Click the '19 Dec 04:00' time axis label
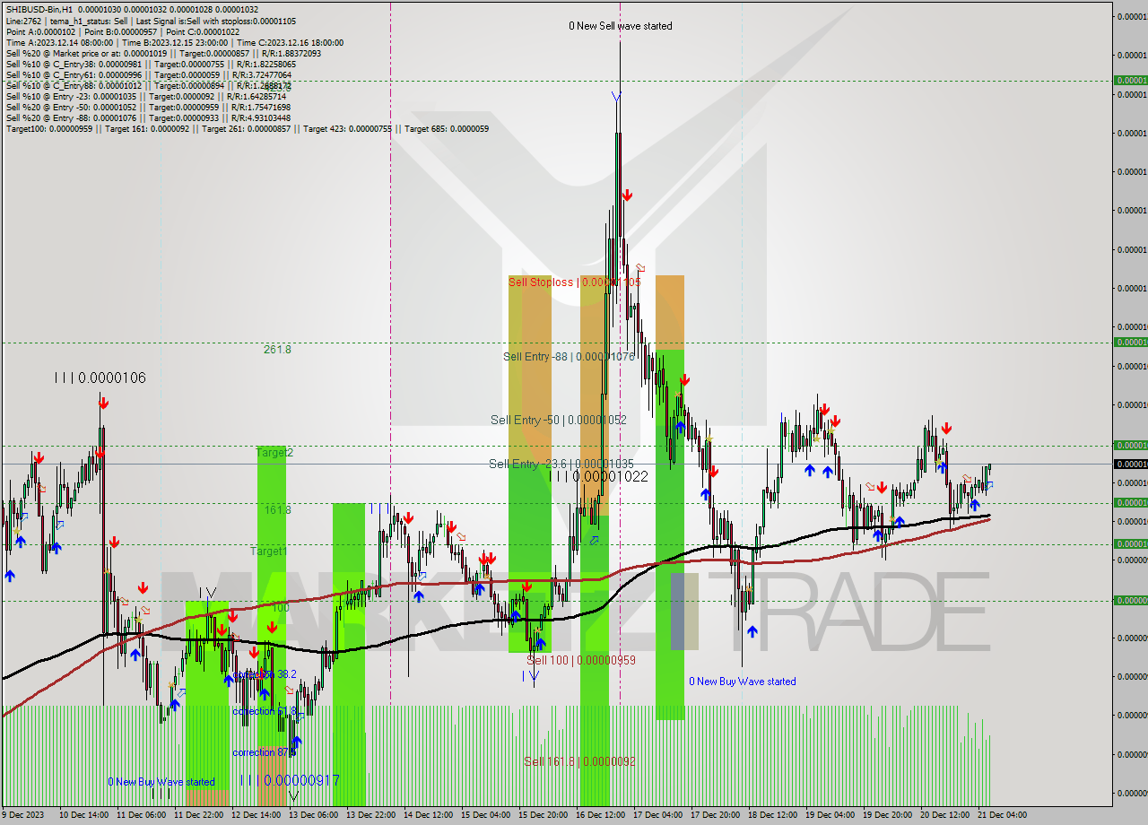The height and width of the screenshot is (825, 1148). point(831,815)
